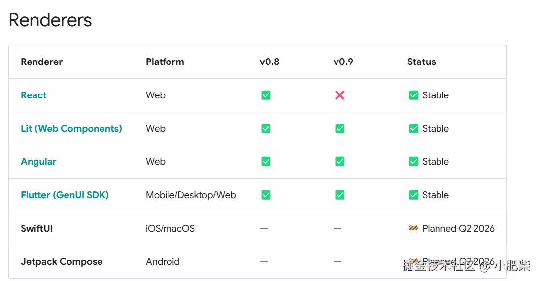The image size is (539, 281).
Task: Click the SwiftUI row name
Action: click(x=36, y=229)
